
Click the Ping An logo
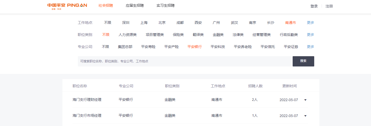pos(67,6)
